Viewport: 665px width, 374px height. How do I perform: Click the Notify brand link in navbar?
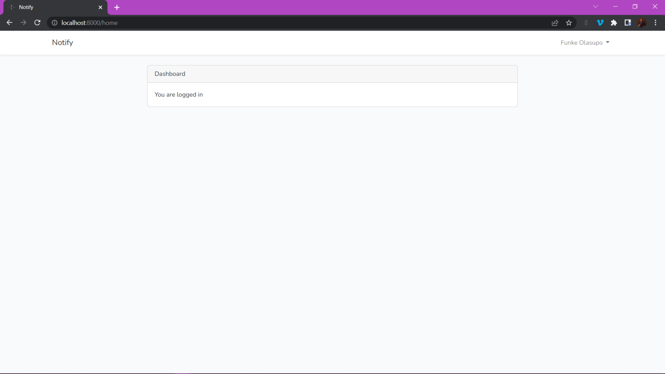tap(63, 42)
